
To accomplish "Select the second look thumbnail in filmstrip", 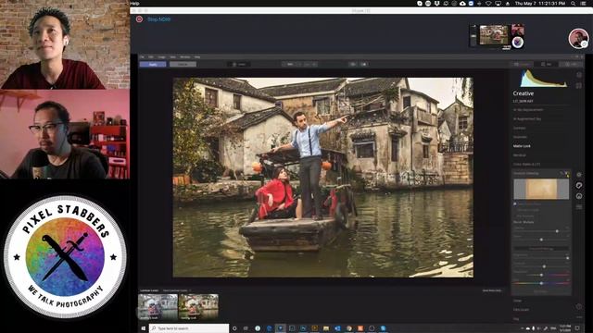I will pos(198,307).
